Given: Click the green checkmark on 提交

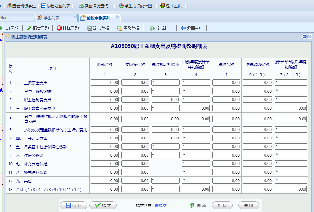Looking at the screenshot, I should [x=98, y=205].
